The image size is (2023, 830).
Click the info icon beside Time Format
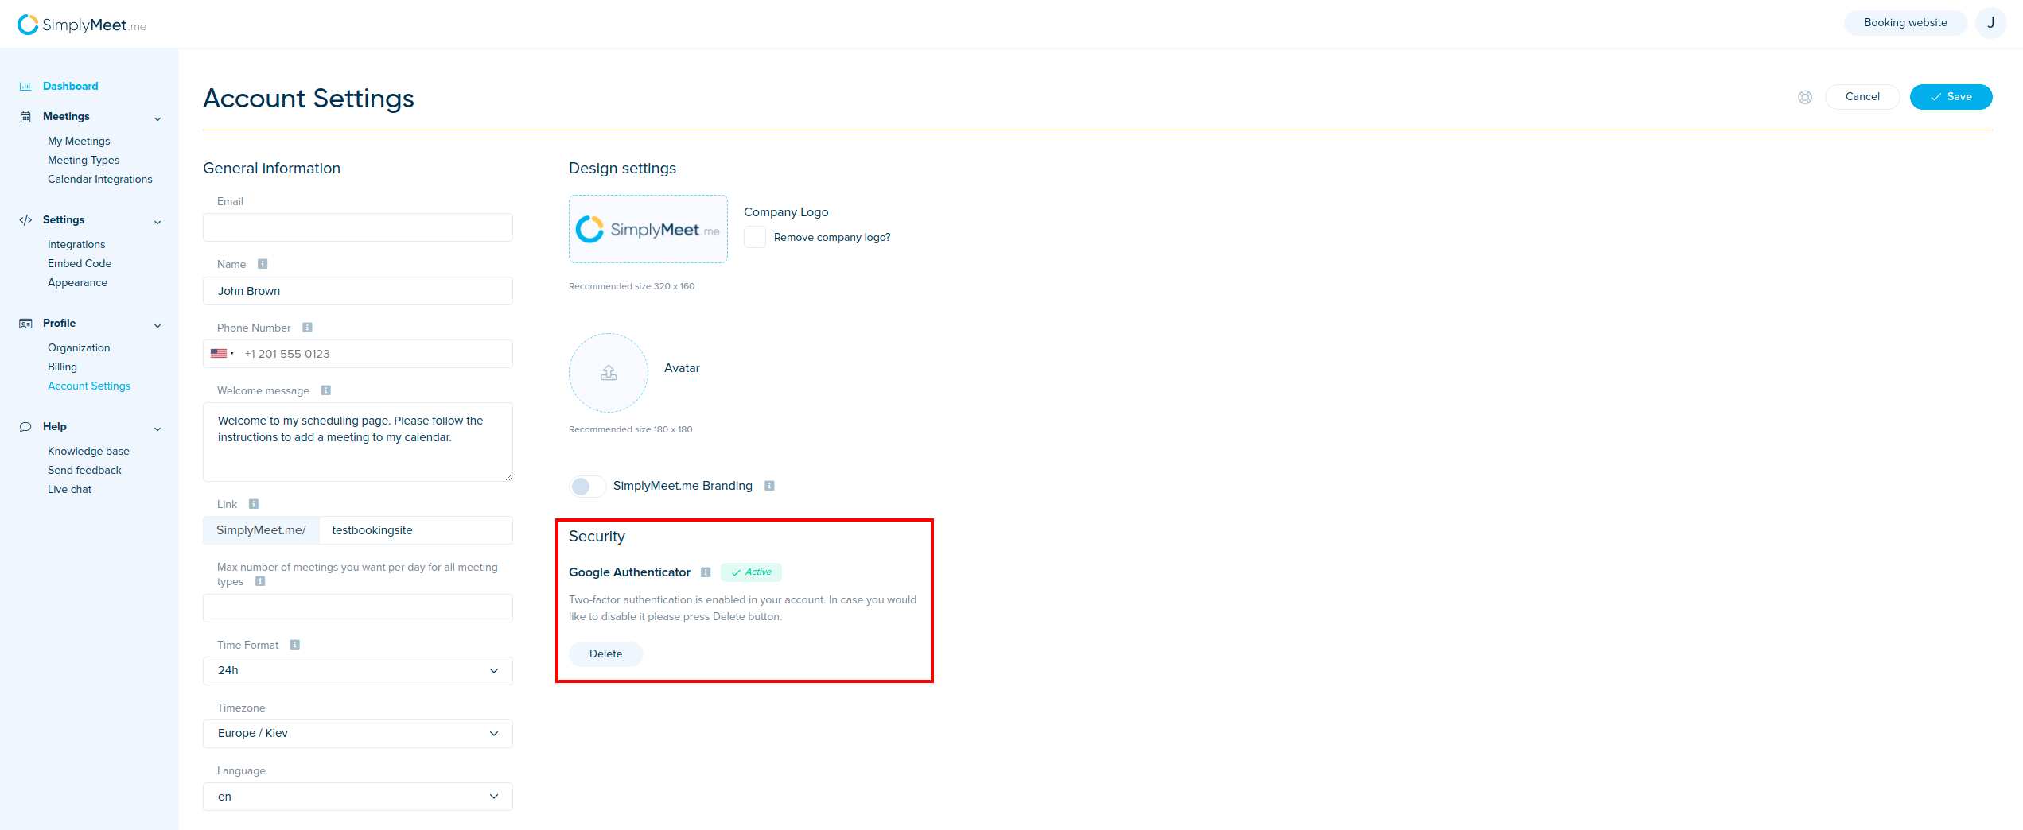(x=295, y=645)
